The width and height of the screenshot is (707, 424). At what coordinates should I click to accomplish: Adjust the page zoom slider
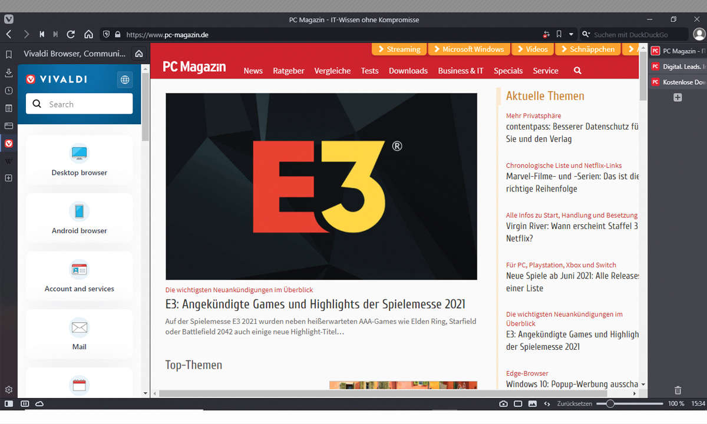click(x=630, y=404)
